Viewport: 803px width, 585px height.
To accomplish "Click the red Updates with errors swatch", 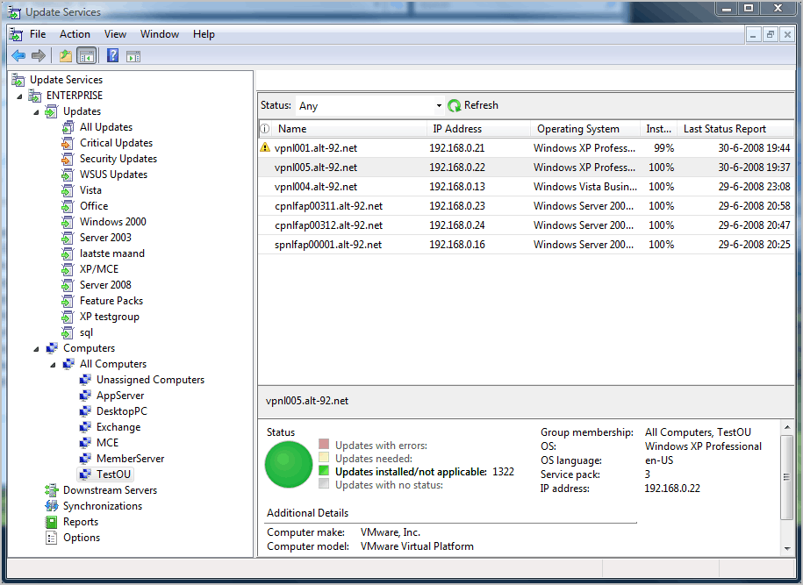I will [324, 444].
